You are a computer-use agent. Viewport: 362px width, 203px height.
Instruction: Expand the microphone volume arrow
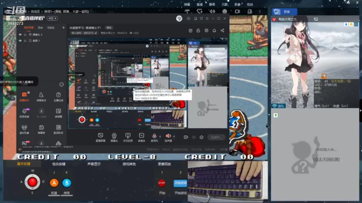pyautogui.click(x=160, y=136)
